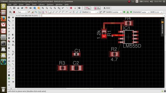The image size is (166, 93).
Task: Select the Lock tool
Action: [x=9, y=48]
